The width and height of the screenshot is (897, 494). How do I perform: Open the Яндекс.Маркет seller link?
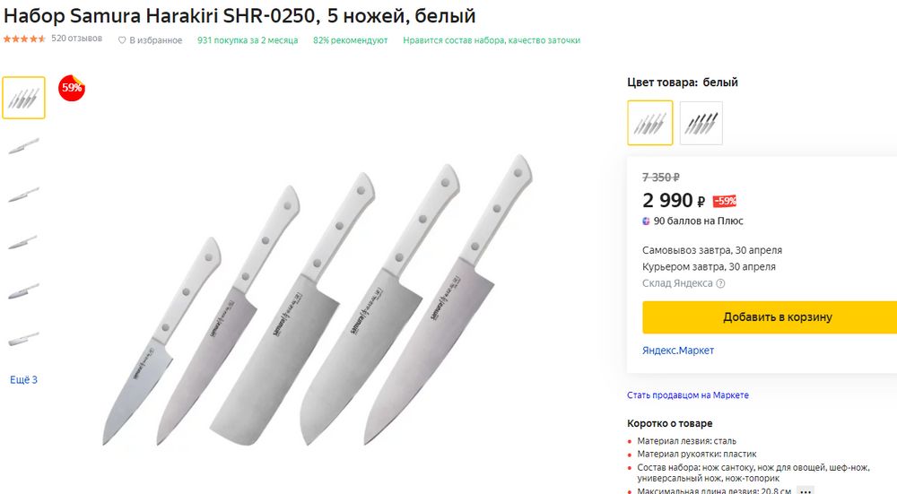[678, 351]
